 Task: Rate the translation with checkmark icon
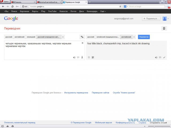164,57
